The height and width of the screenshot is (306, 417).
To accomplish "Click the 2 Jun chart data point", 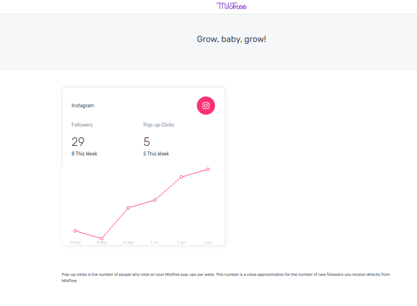I will tap(182, 177).
